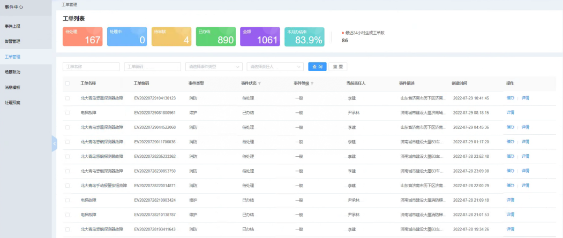Image resolution: width=563 pixels, height=238 pixels.
Task: Open 告警管理 in the sidebar
Action: 13,41
